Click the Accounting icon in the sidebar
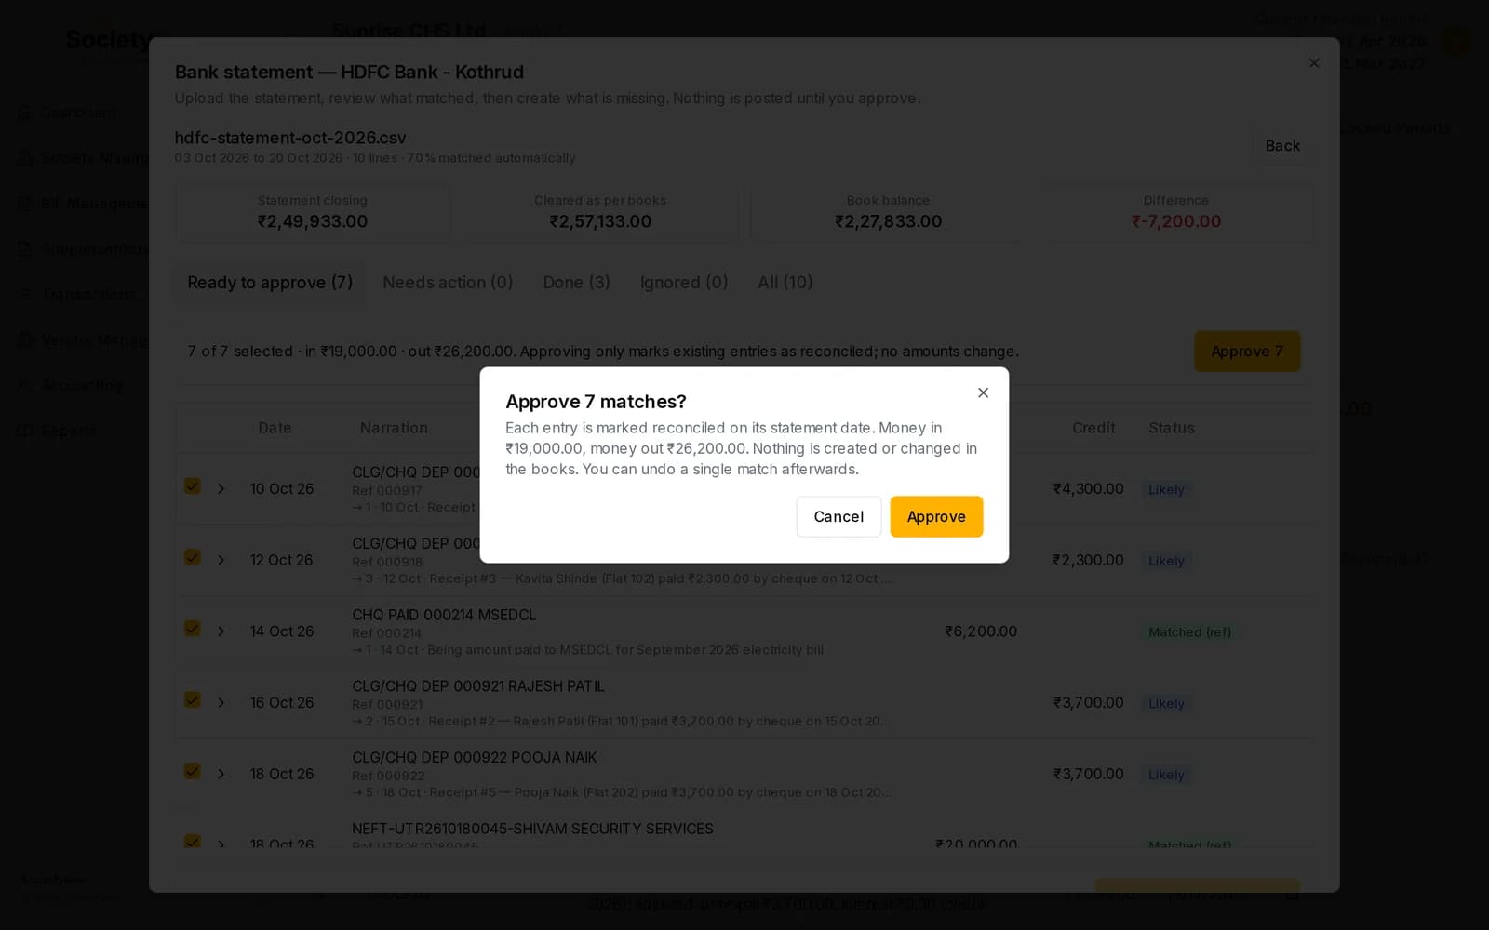The image size is (1489, 930). coord(25,385)
